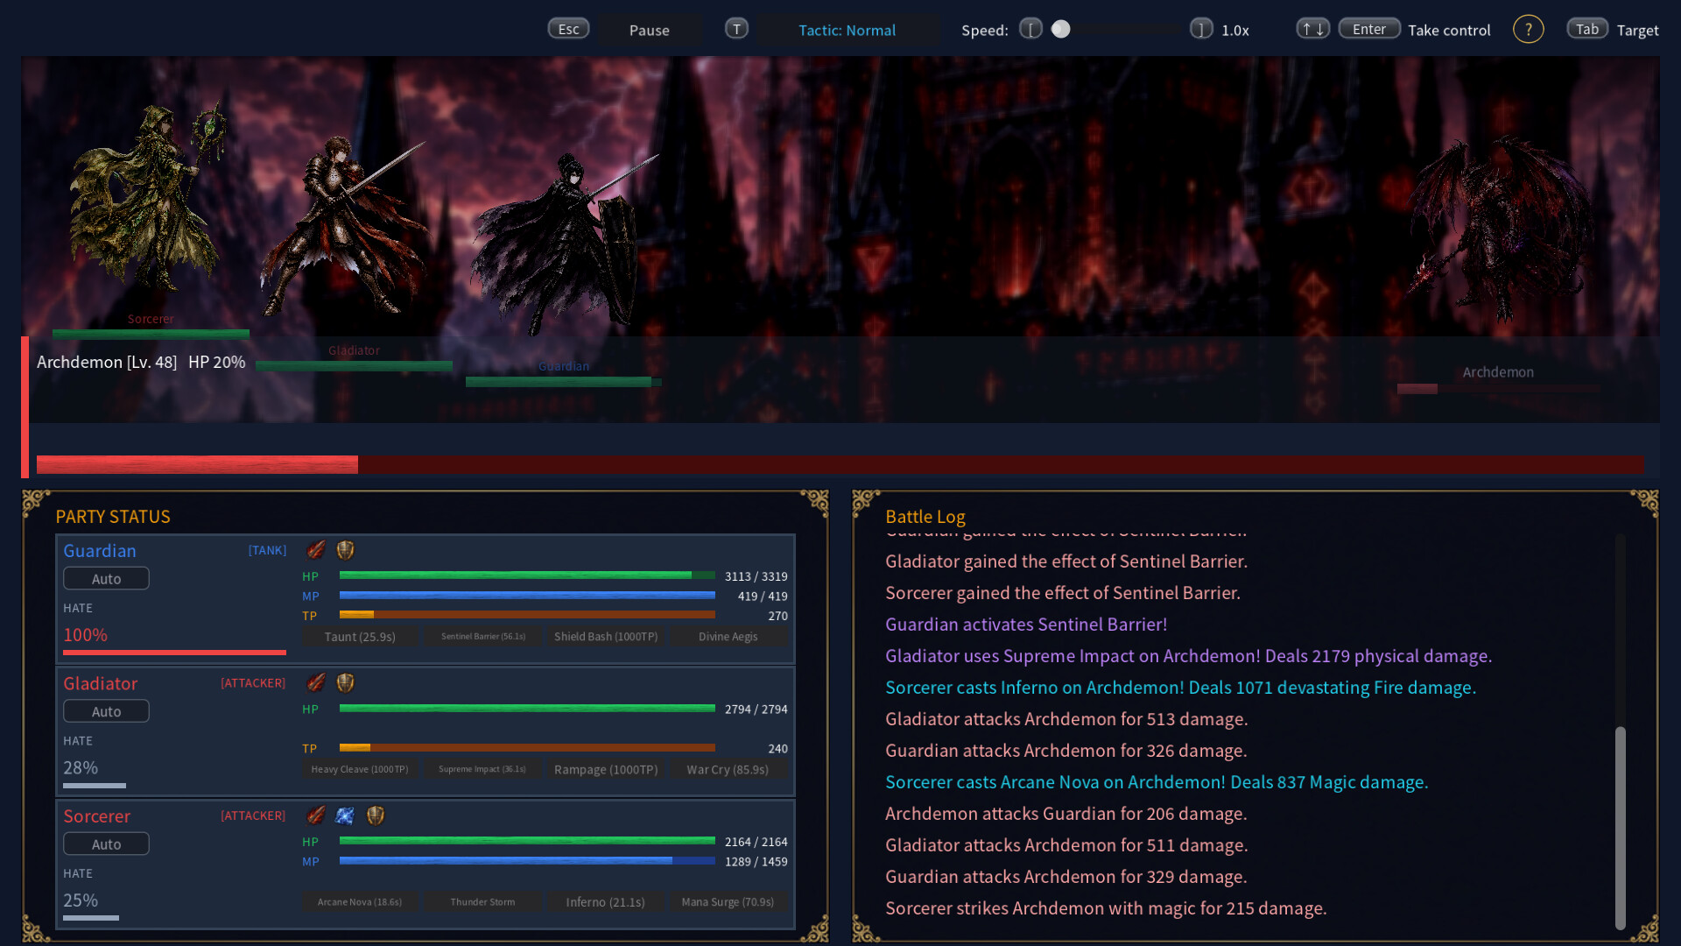Click the Sorcerer's attack buff icon
The height and width of the screenshot is (946, 1681).
(x=316, y=815)
